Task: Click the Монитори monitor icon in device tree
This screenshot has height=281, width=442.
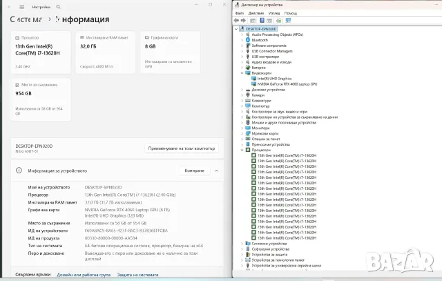Action: [x=248, y=128]
